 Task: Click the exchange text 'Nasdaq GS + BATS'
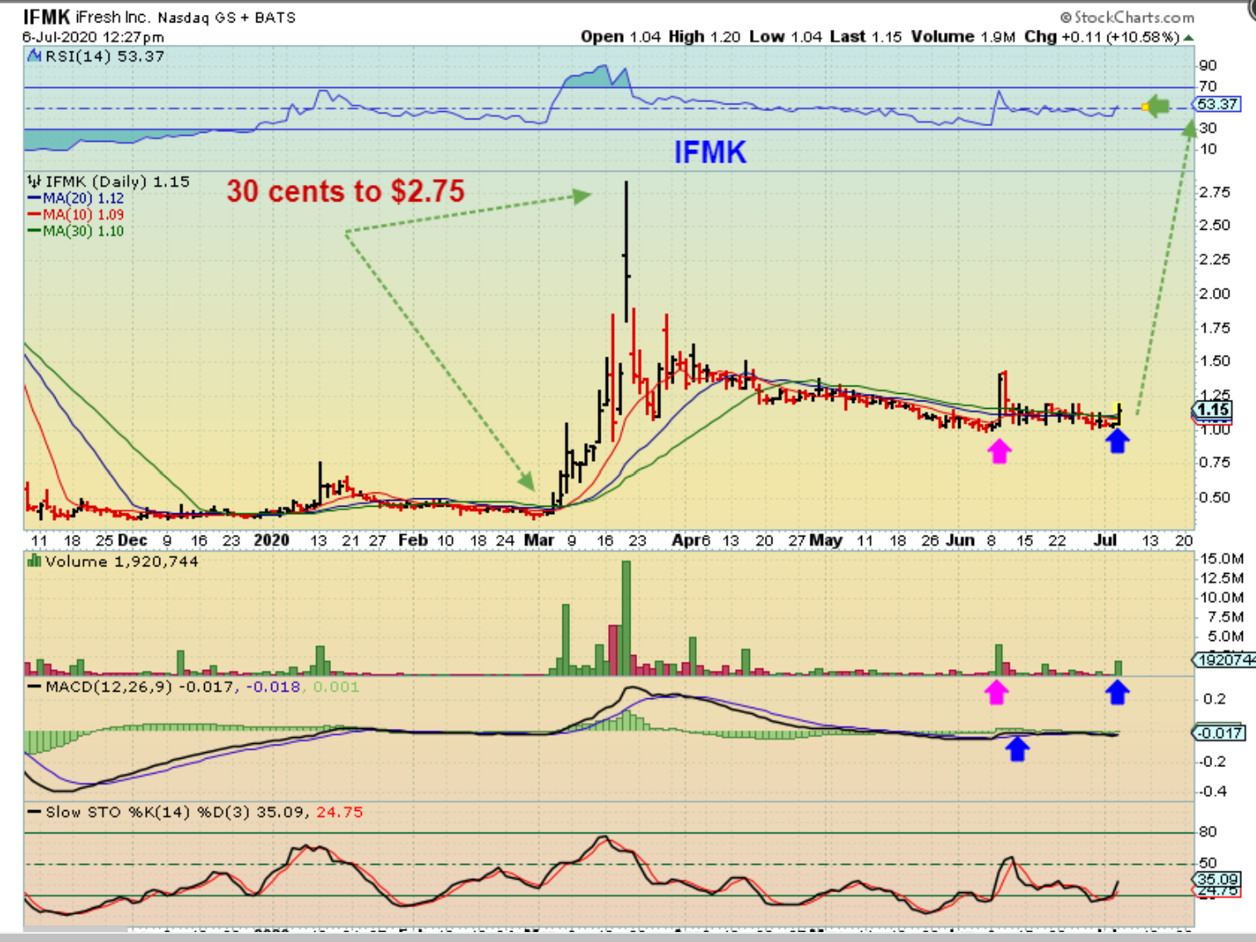pyautogui.click(x=226, y=17)
